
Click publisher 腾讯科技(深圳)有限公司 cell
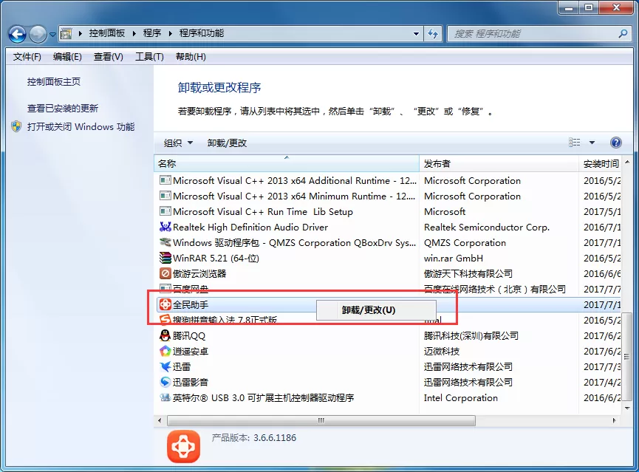(x=471, y=336)
